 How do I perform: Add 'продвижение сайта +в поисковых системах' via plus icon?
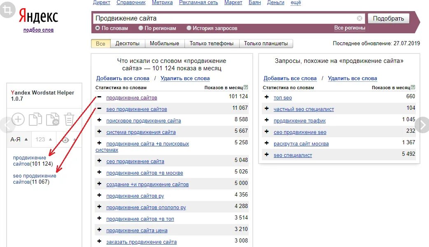(x=99, y=143)
